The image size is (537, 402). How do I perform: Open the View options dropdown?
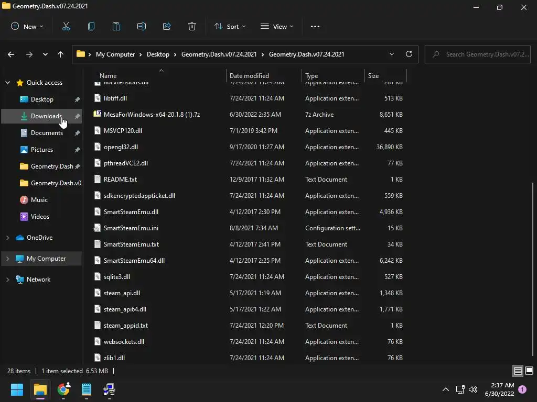click(x=277, y=26)
